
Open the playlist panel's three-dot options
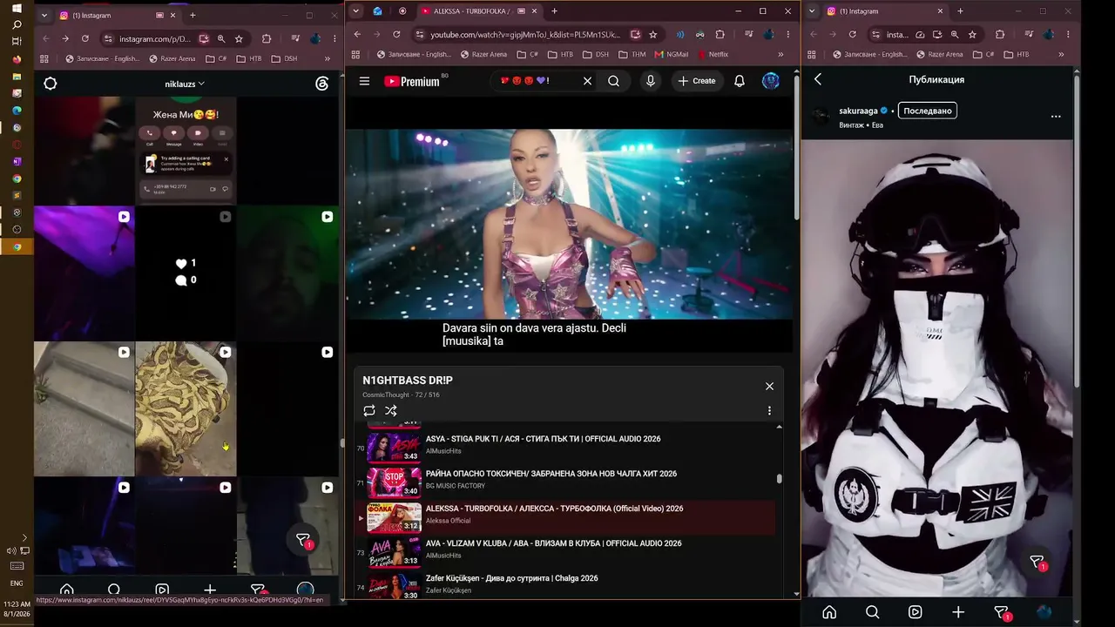click(769, 411)
